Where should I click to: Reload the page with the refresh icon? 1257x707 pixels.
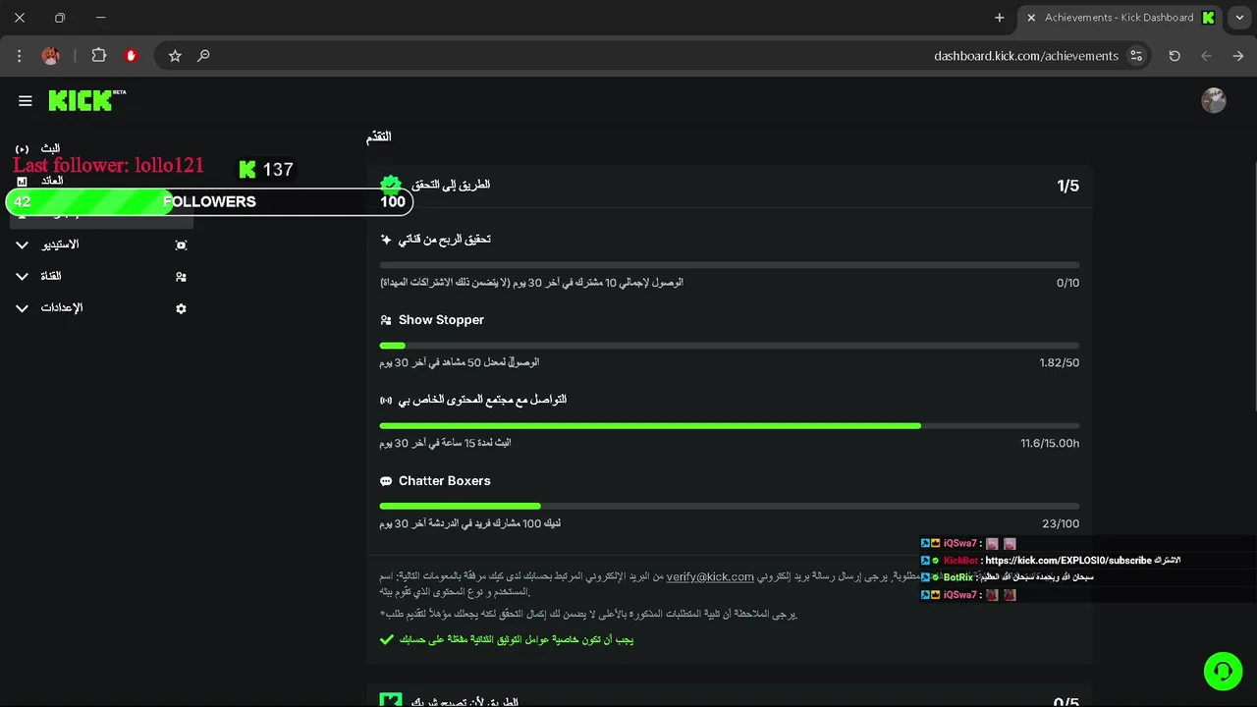(x=1175, y=56)
